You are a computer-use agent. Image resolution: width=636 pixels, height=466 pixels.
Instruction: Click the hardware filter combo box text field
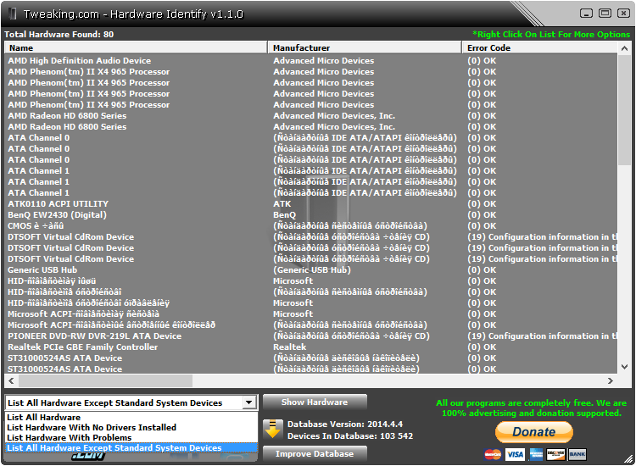pyautogui.click(x=125, y=402)
